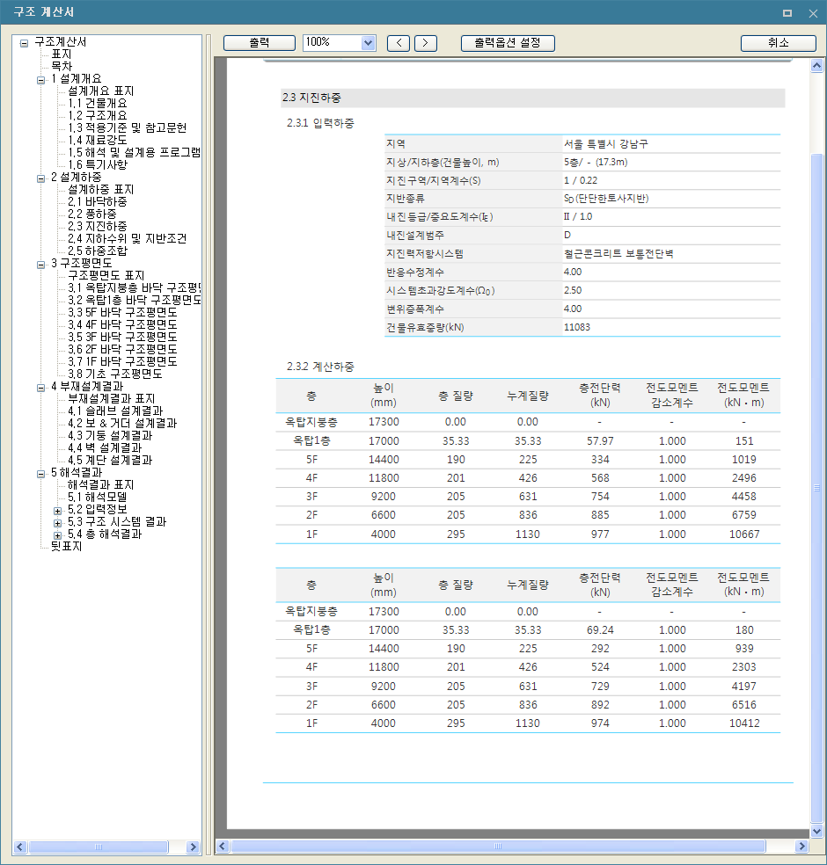Collapse the 5 해석결과 tree node

tap(40, 473)
